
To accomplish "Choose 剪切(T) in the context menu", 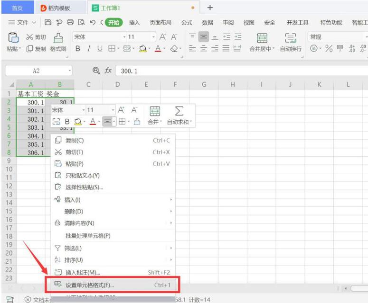I will (x=113, y=152).
